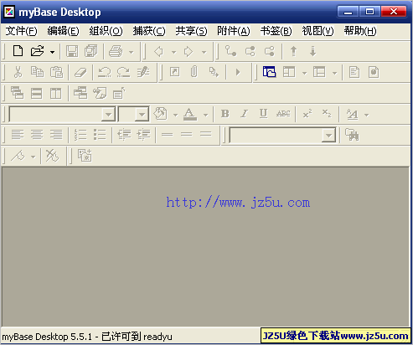Click the Undo icon
The width and height of the screenshot is (413, 345).
[105, 72]
